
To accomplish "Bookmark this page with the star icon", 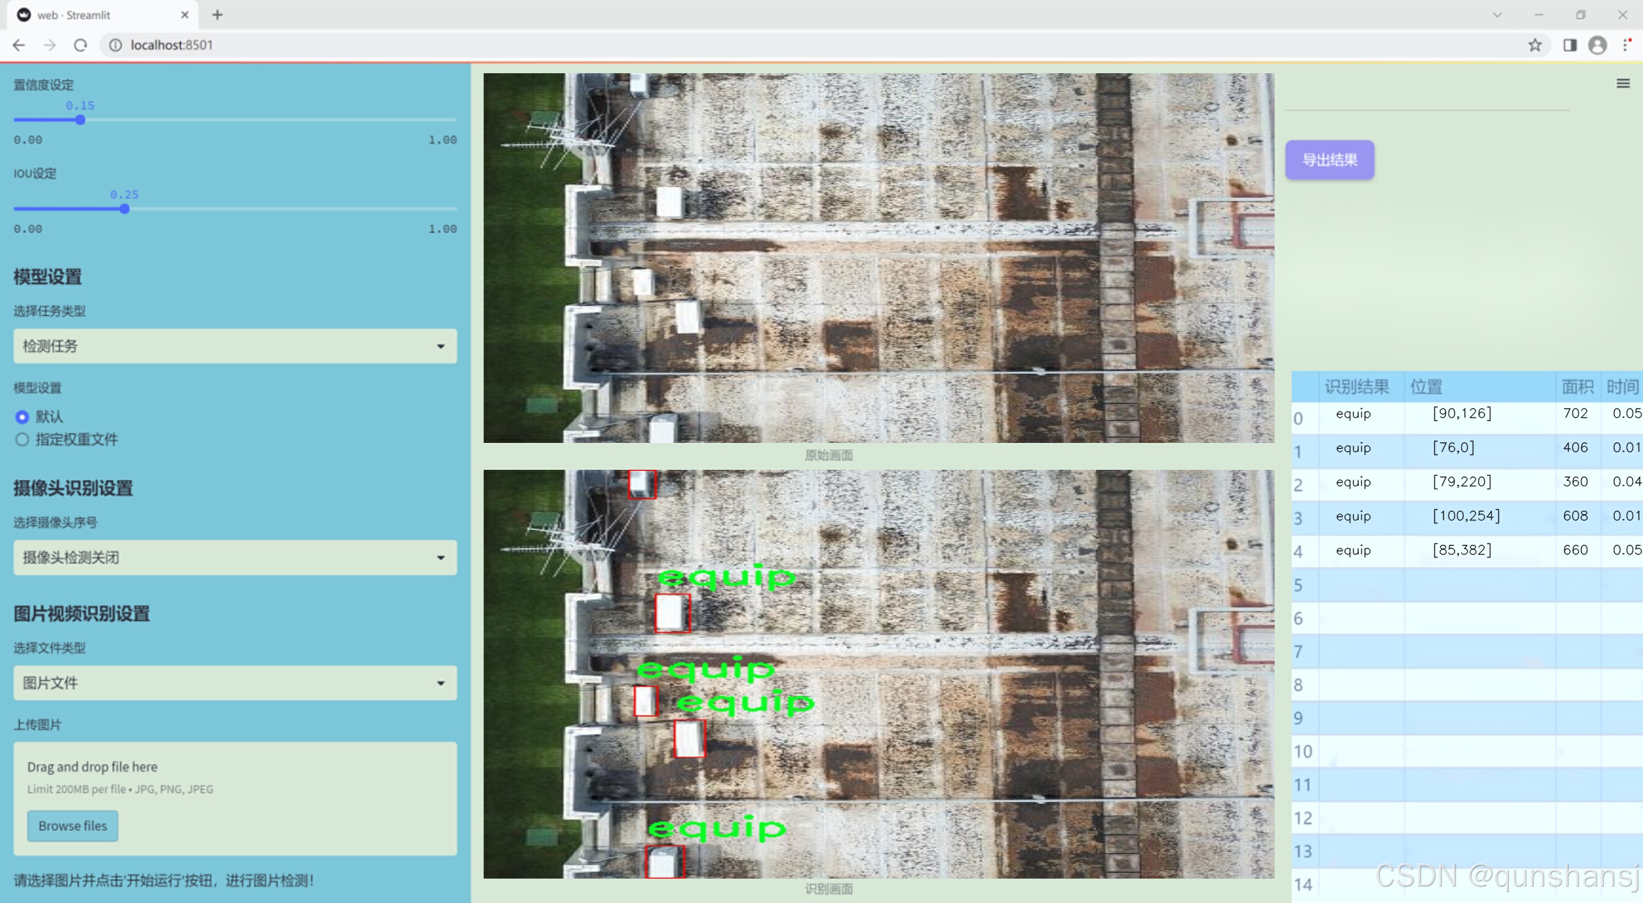I will pos(1534,45).
